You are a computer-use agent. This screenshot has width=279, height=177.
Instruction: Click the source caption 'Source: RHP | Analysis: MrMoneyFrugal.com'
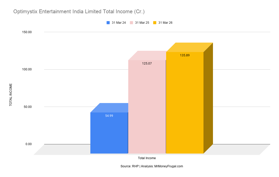coord(152,166)
